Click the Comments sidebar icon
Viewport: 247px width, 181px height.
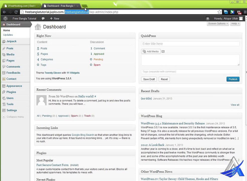4,67
